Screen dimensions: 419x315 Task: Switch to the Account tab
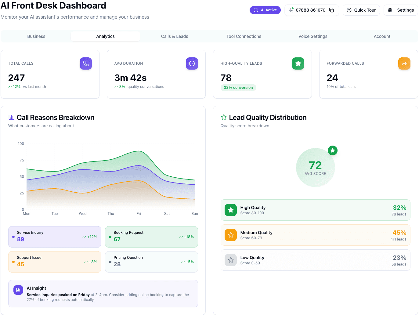click(x=382, y=36)
